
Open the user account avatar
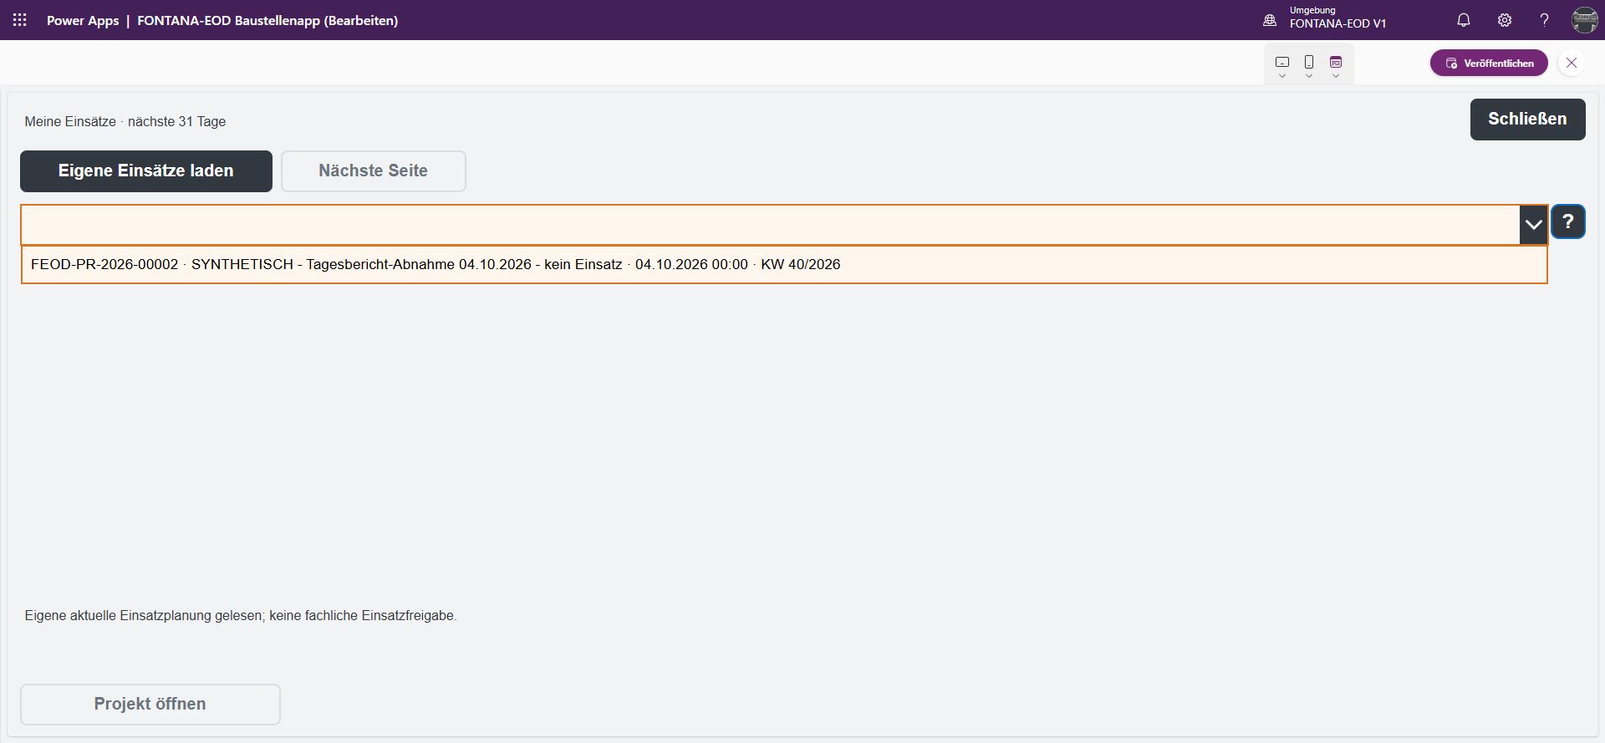(1585, 20)
